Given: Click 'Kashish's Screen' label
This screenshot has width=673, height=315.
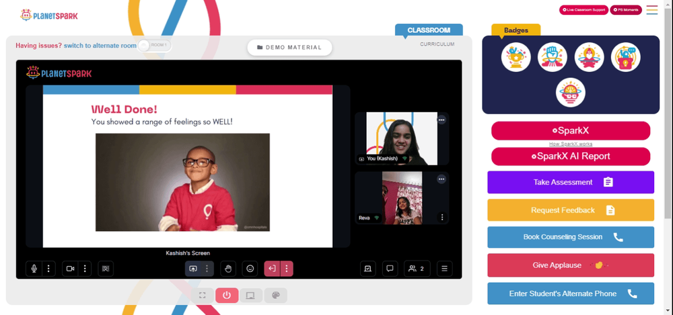Looking at the screenshot, I should [x=188, y=253].
